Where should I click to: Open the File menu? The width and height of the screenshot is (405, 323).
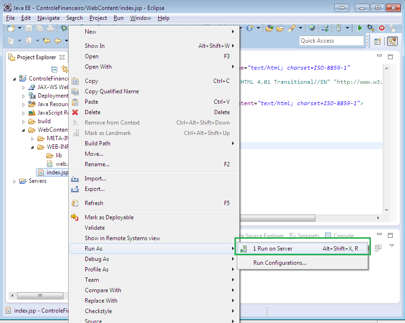pyautogui.click(x=10, y=18)
